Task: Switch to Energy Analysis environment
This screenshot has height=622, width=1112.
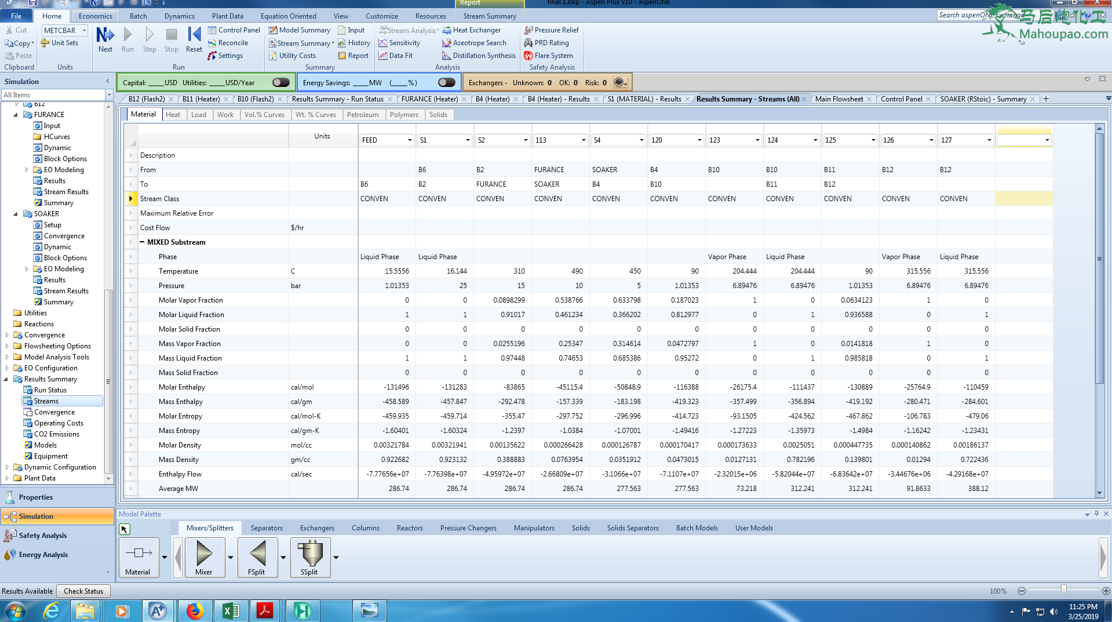Action: pyautogui.click(x=57, y=555)
